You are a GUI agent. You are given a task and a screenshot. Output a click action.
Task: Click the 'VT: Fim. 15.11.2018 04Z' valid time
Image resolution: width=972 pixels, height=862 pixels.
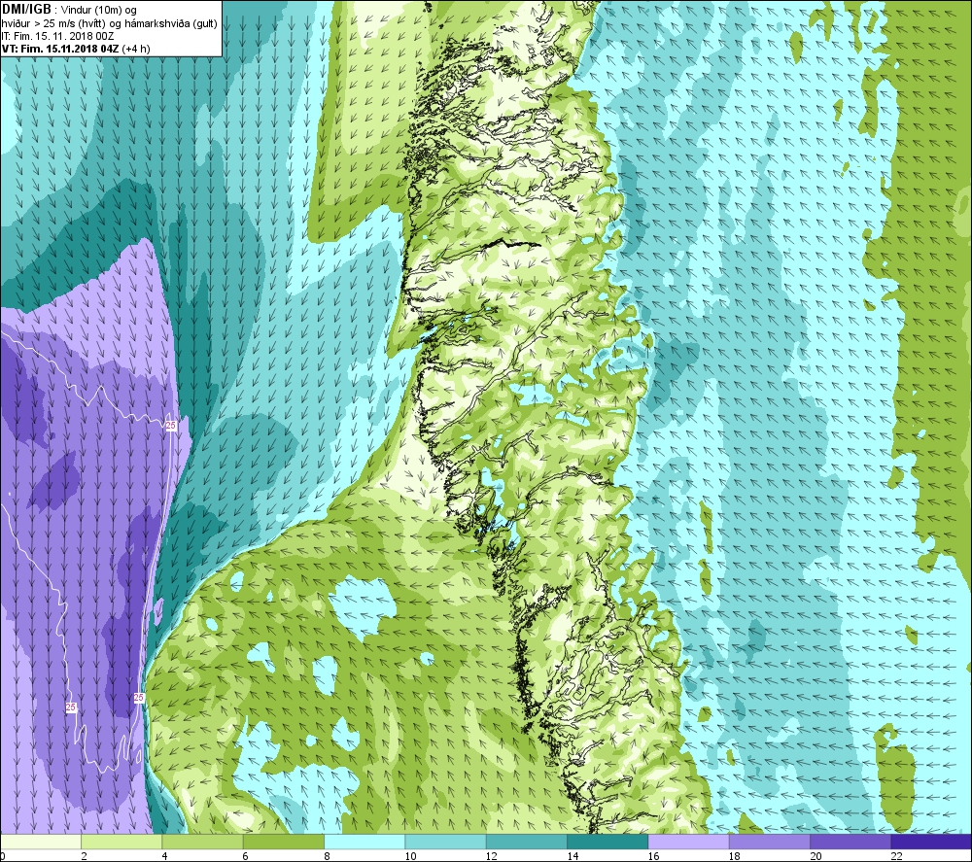coord(60,49)
